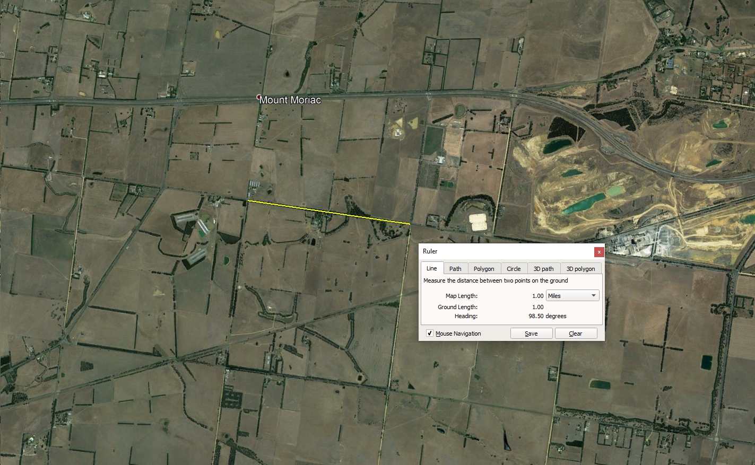Open the Circle tab
The height and width of the screenshot is (465, 755).
pyautogui.click(x=514, y=269)
